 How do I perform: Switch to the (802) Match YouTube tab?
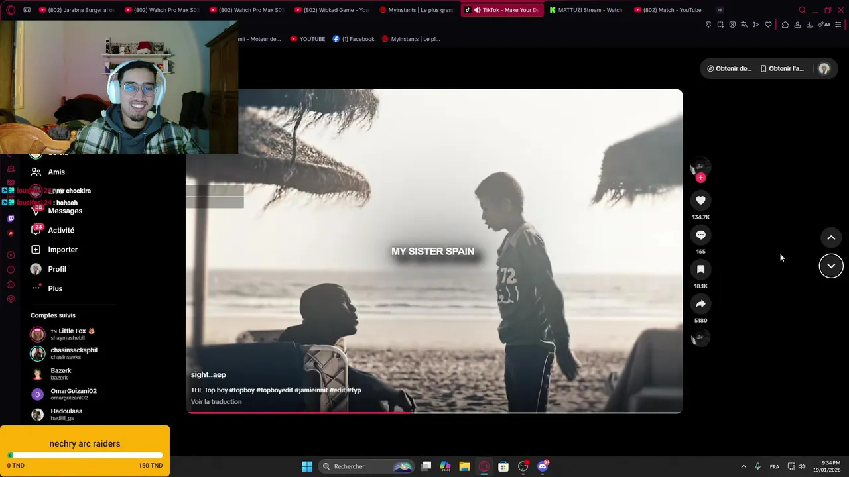pos(667,10)
